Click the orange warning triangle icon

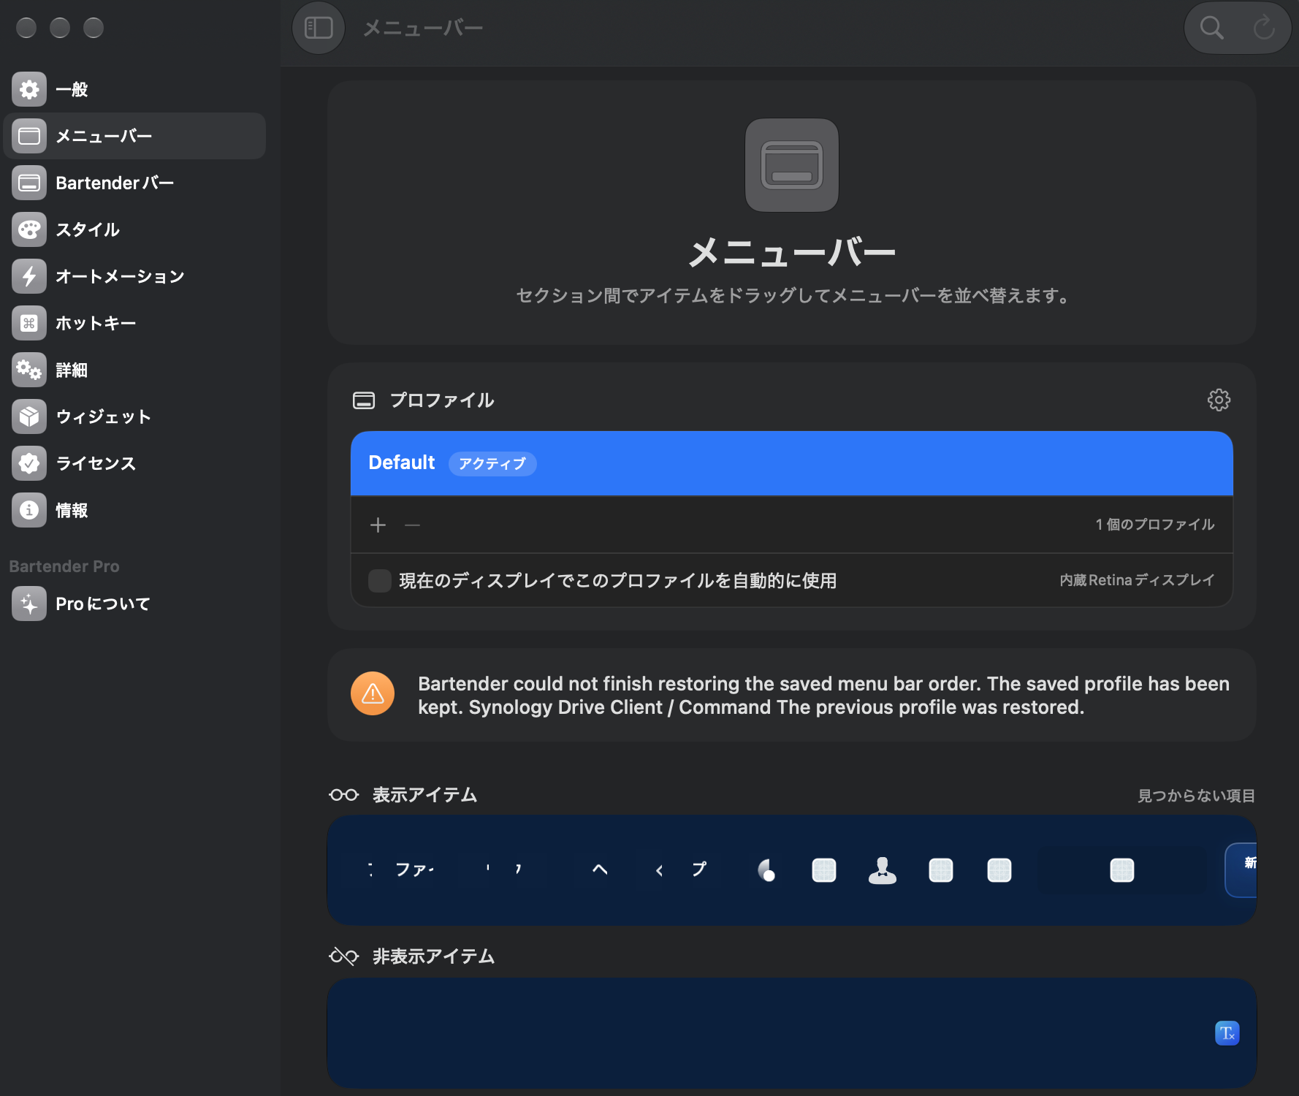click(x=373, y=693)
